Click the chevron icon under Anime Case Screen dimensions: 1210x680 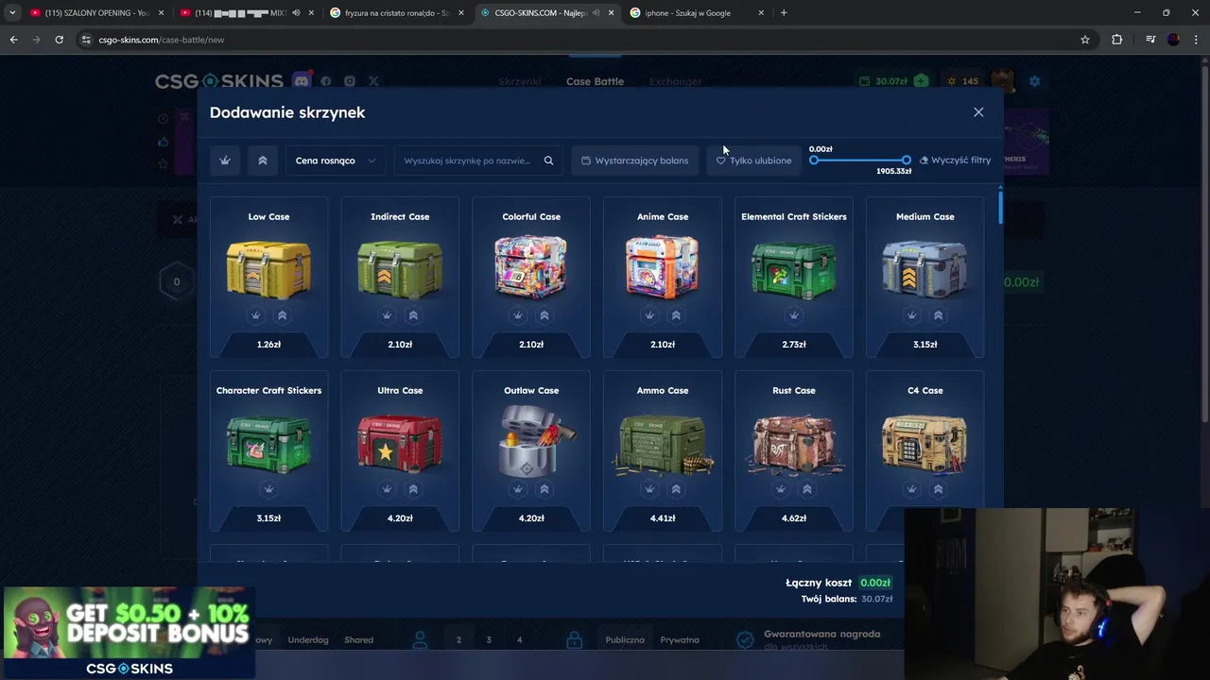(676, 315)
